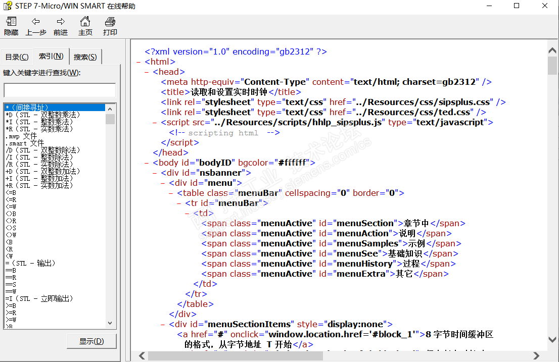The image size is (559, 362).
Task: Collapse the <html> node
Action: (x=138, y=62)
